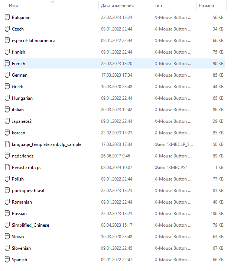Select the Greek file icon
The height and width of the screenshot is (271, 234).
click(x=7, y=87)
